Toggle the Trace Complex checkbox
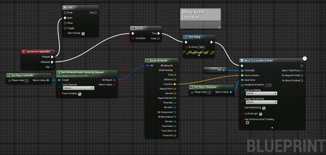The height and width of the screenshot is (155, 326). (80, 94)
